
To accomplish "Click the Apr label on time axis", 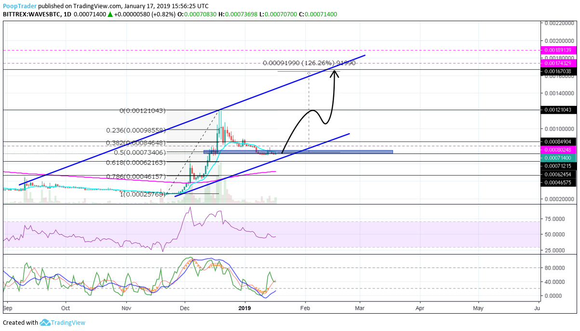I will coord(420,307).
